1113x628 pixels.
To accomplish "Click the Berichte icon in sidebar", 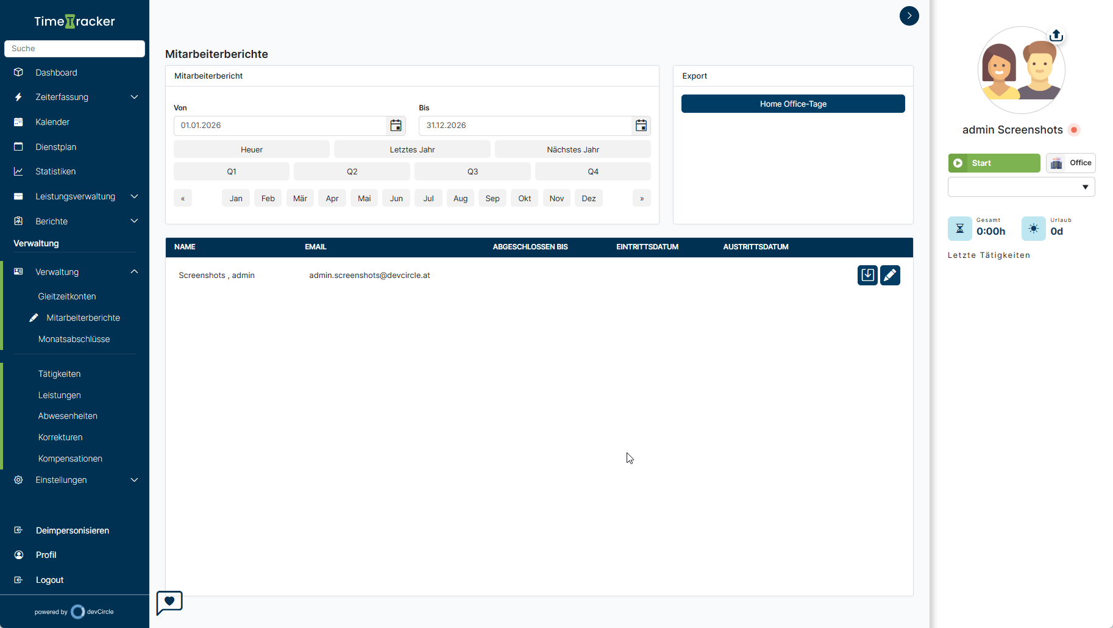I will pos(18,221).
